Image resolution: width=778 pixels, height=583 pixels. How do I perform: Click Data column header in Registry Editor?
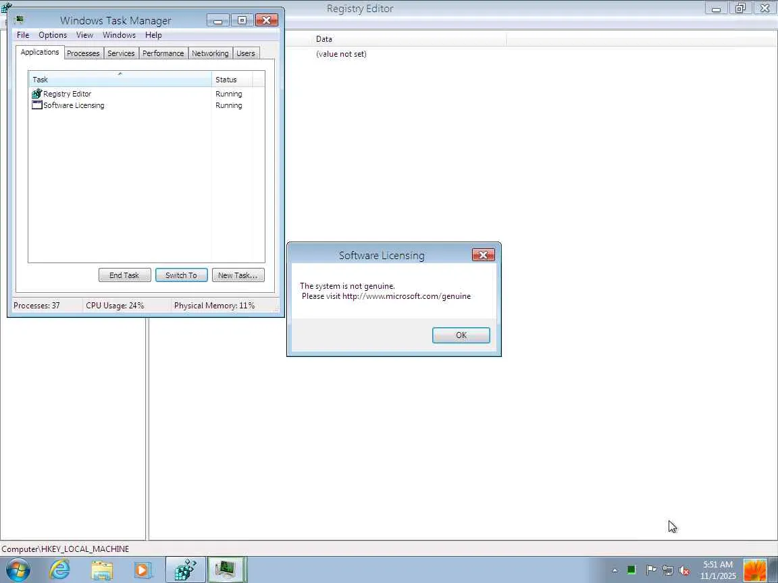point(409,38)
